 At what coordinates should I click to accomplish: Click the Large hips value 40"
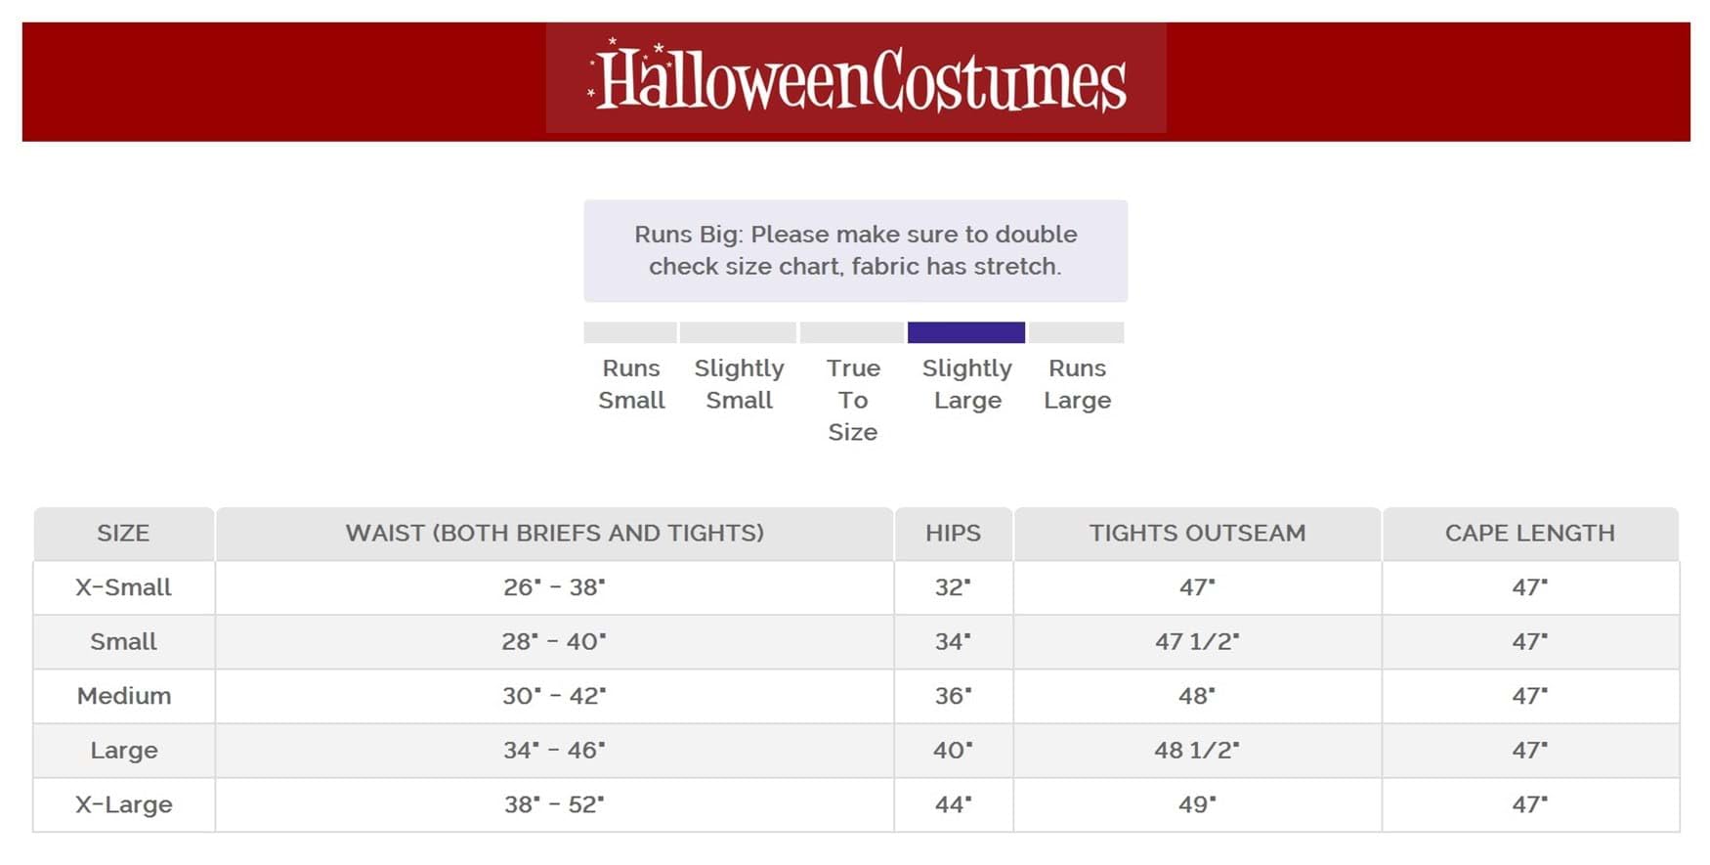(x=953, y=751)
